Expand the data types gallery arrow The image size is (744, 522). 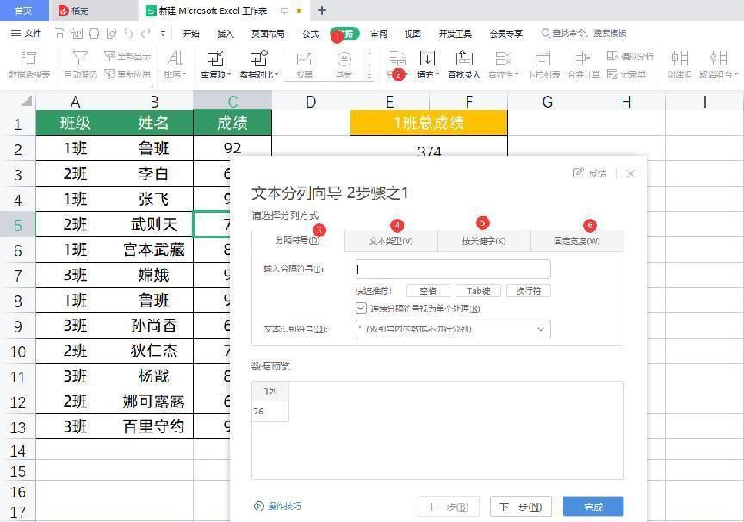coord(369,76)
